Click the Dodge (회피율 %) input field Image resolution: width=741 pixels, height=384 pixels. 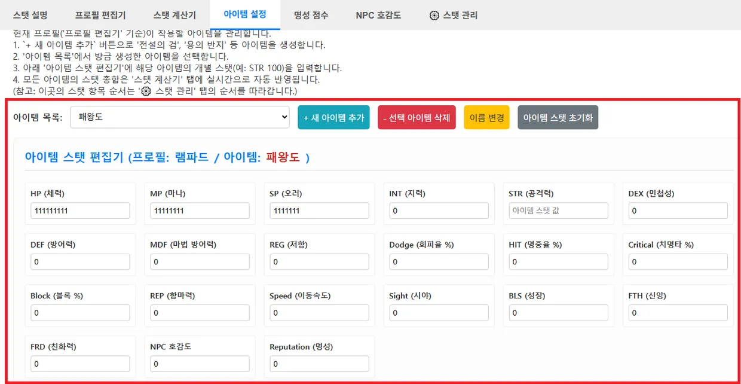pos(439,261)
